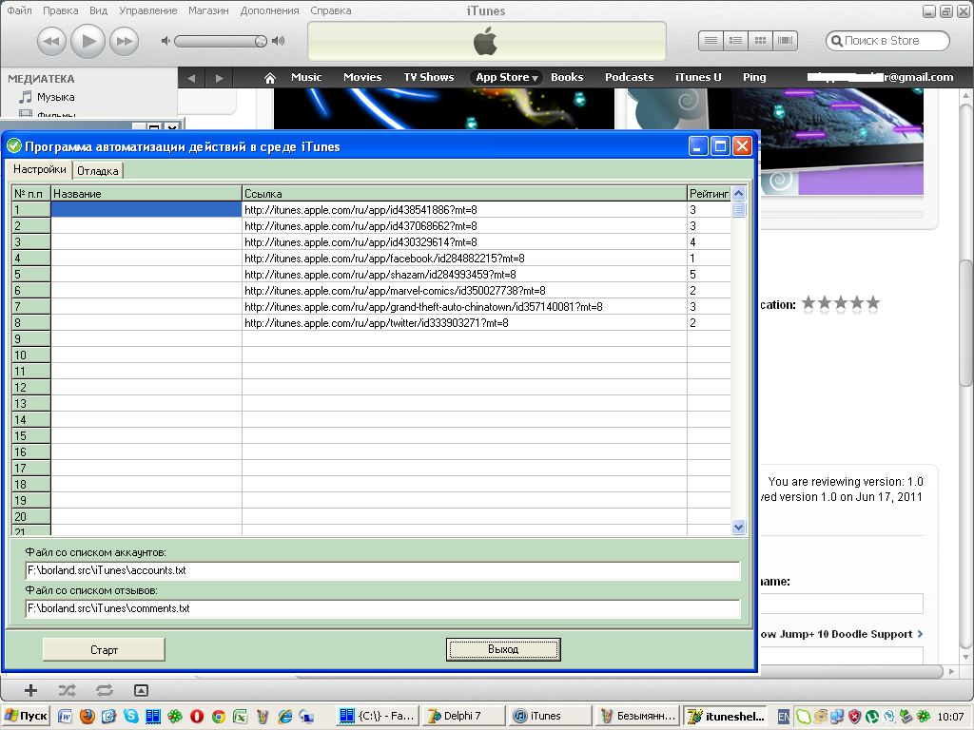Image resolution: width=974 pixels, height=730 pixels.
Task: Open the Файл menu in iTunes
Action: [19, 10]
